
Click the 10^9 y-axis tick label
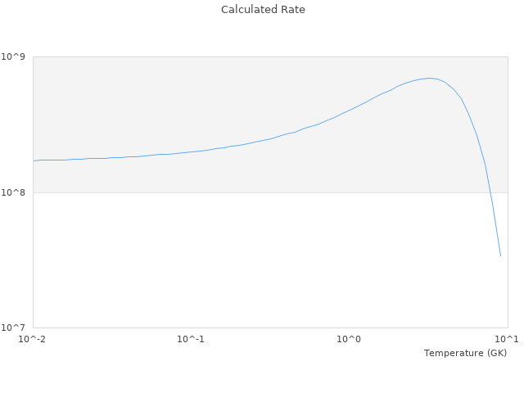(x=13, y=56)
